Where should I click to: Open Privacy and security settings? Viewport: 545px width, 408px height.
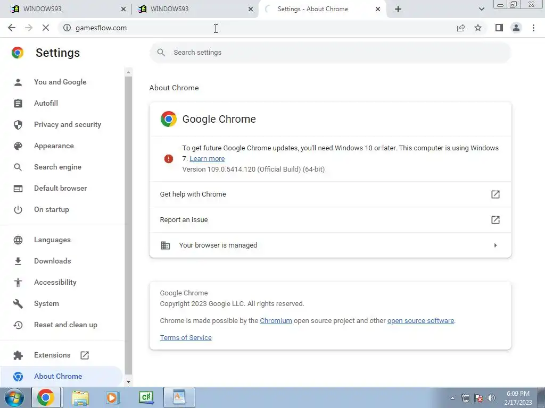(68, 124)
